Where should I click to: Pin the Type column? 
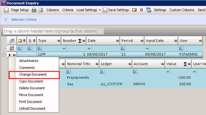pyautogui.click(x=58, y=41)
